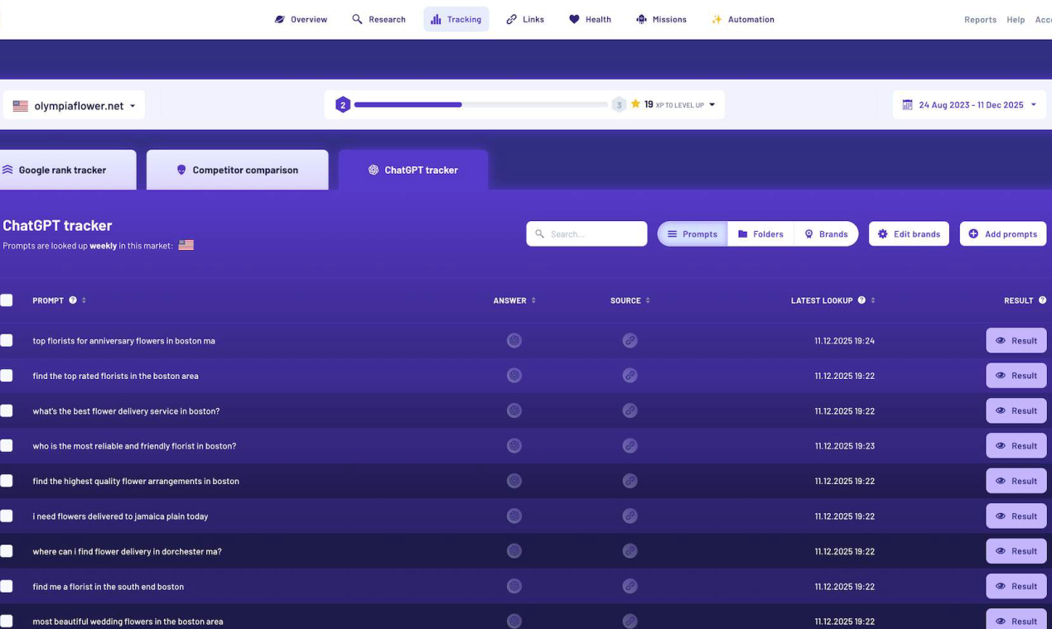Open the Competitor comparison tab
This screenshot has height=629, width=1052.
(x=237, y=170)
